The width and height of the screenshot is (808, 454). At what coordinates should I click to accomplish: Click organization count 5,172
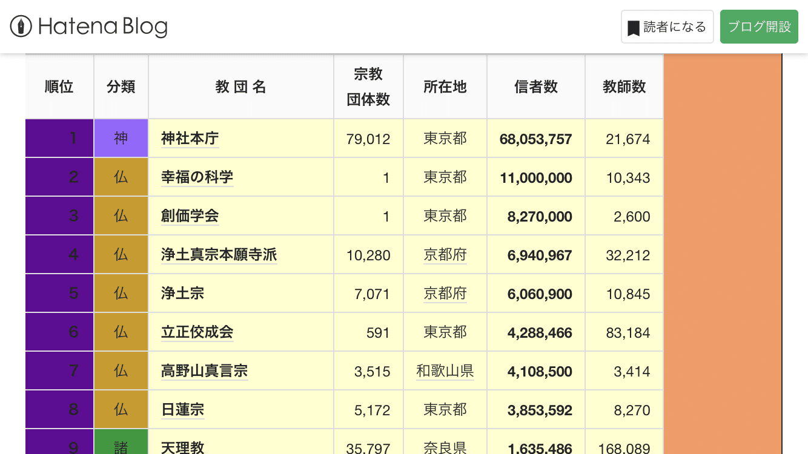pyautogui.click(x=373, y=410)
